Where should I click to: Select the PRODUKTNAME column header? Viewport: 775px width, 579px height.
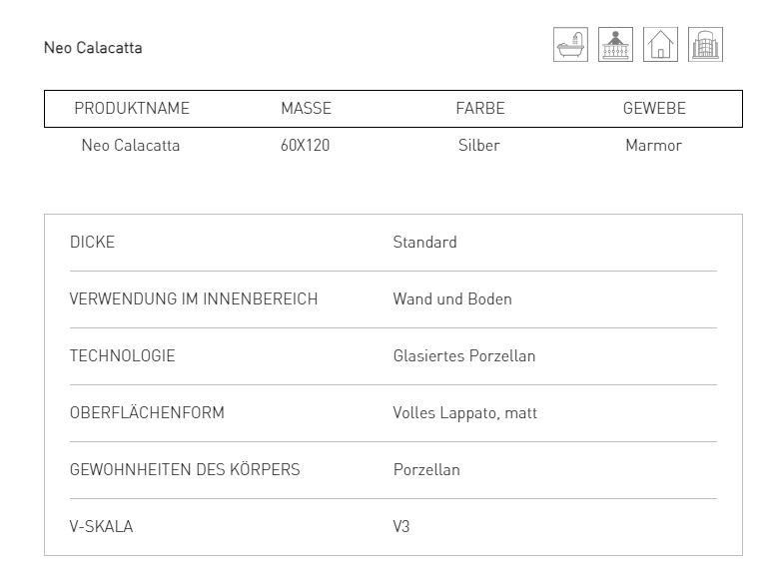coord(132,108)
